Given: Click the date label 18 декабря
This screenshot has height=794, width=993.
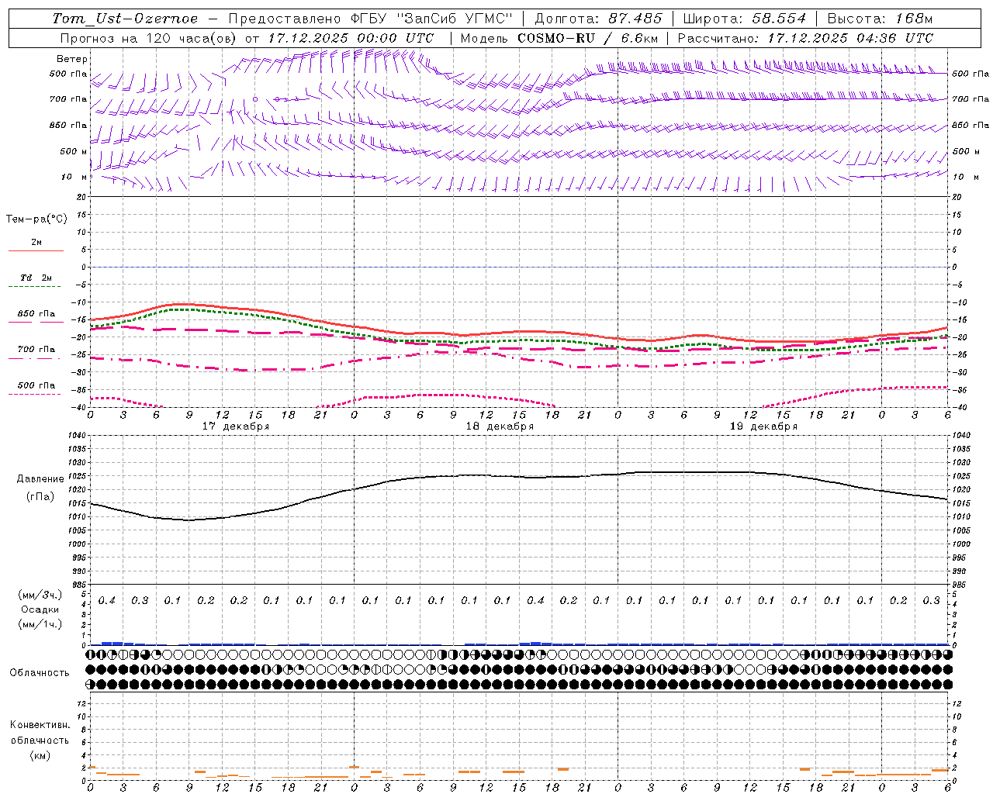Looking at the screenshot, I should coord(500,426).
